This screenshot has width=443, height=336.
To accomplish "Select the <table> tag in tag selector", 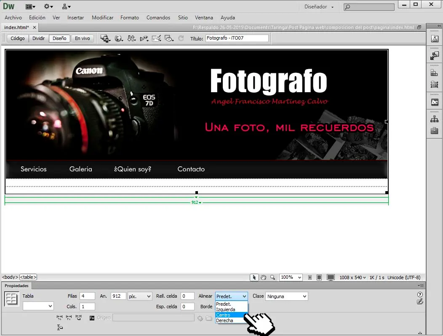I will coord(28,277).
